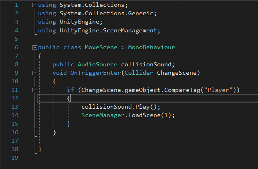This screenshot has height=169, width=258.
Task: Click line number 19 in the gutter
Action: point(15,158)
